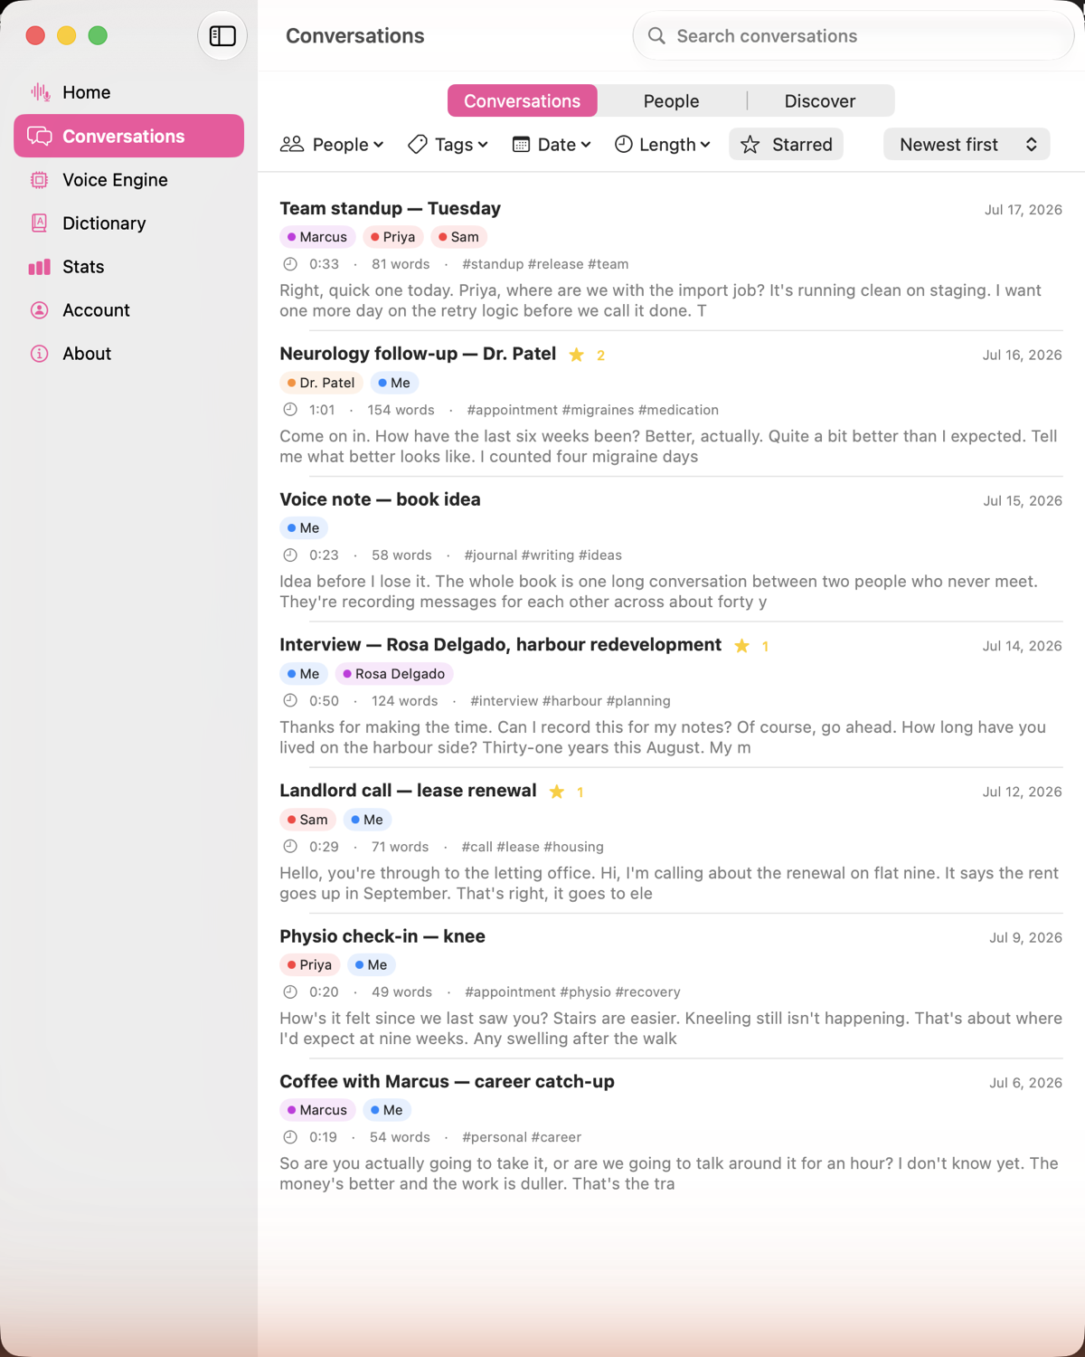Toggle the sidebar panel icon
Screen dimensions: 1085x1357
click(222, 36)
